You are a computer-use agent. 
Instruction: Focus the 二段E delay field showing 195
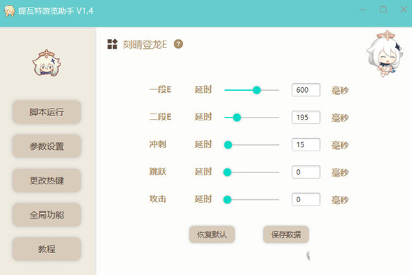point(306,118)
